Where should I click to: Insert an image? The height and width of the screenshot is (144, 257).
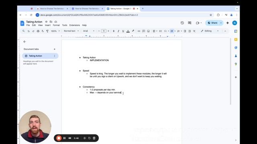(x=148, y=31)
